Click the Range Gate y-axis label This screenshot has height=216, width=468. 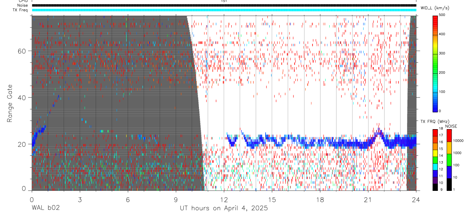tap(10, 103)
